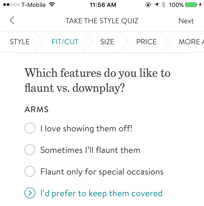Image resolution: width=204 pixels, height=206 pixels.
Task: Open the FIT/CUT tab
Action: click(x=65, y=42)
